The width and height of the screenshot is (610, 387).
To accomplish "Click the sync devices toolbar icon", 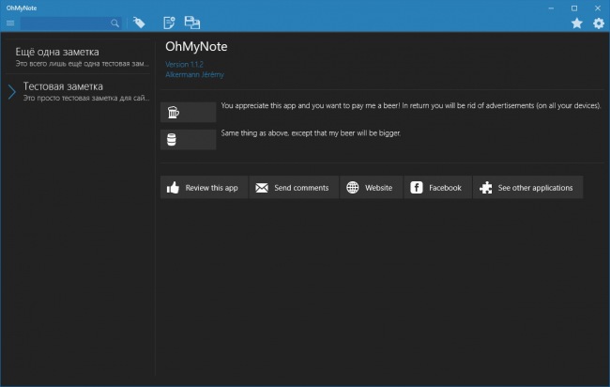I will click(191, 23).
